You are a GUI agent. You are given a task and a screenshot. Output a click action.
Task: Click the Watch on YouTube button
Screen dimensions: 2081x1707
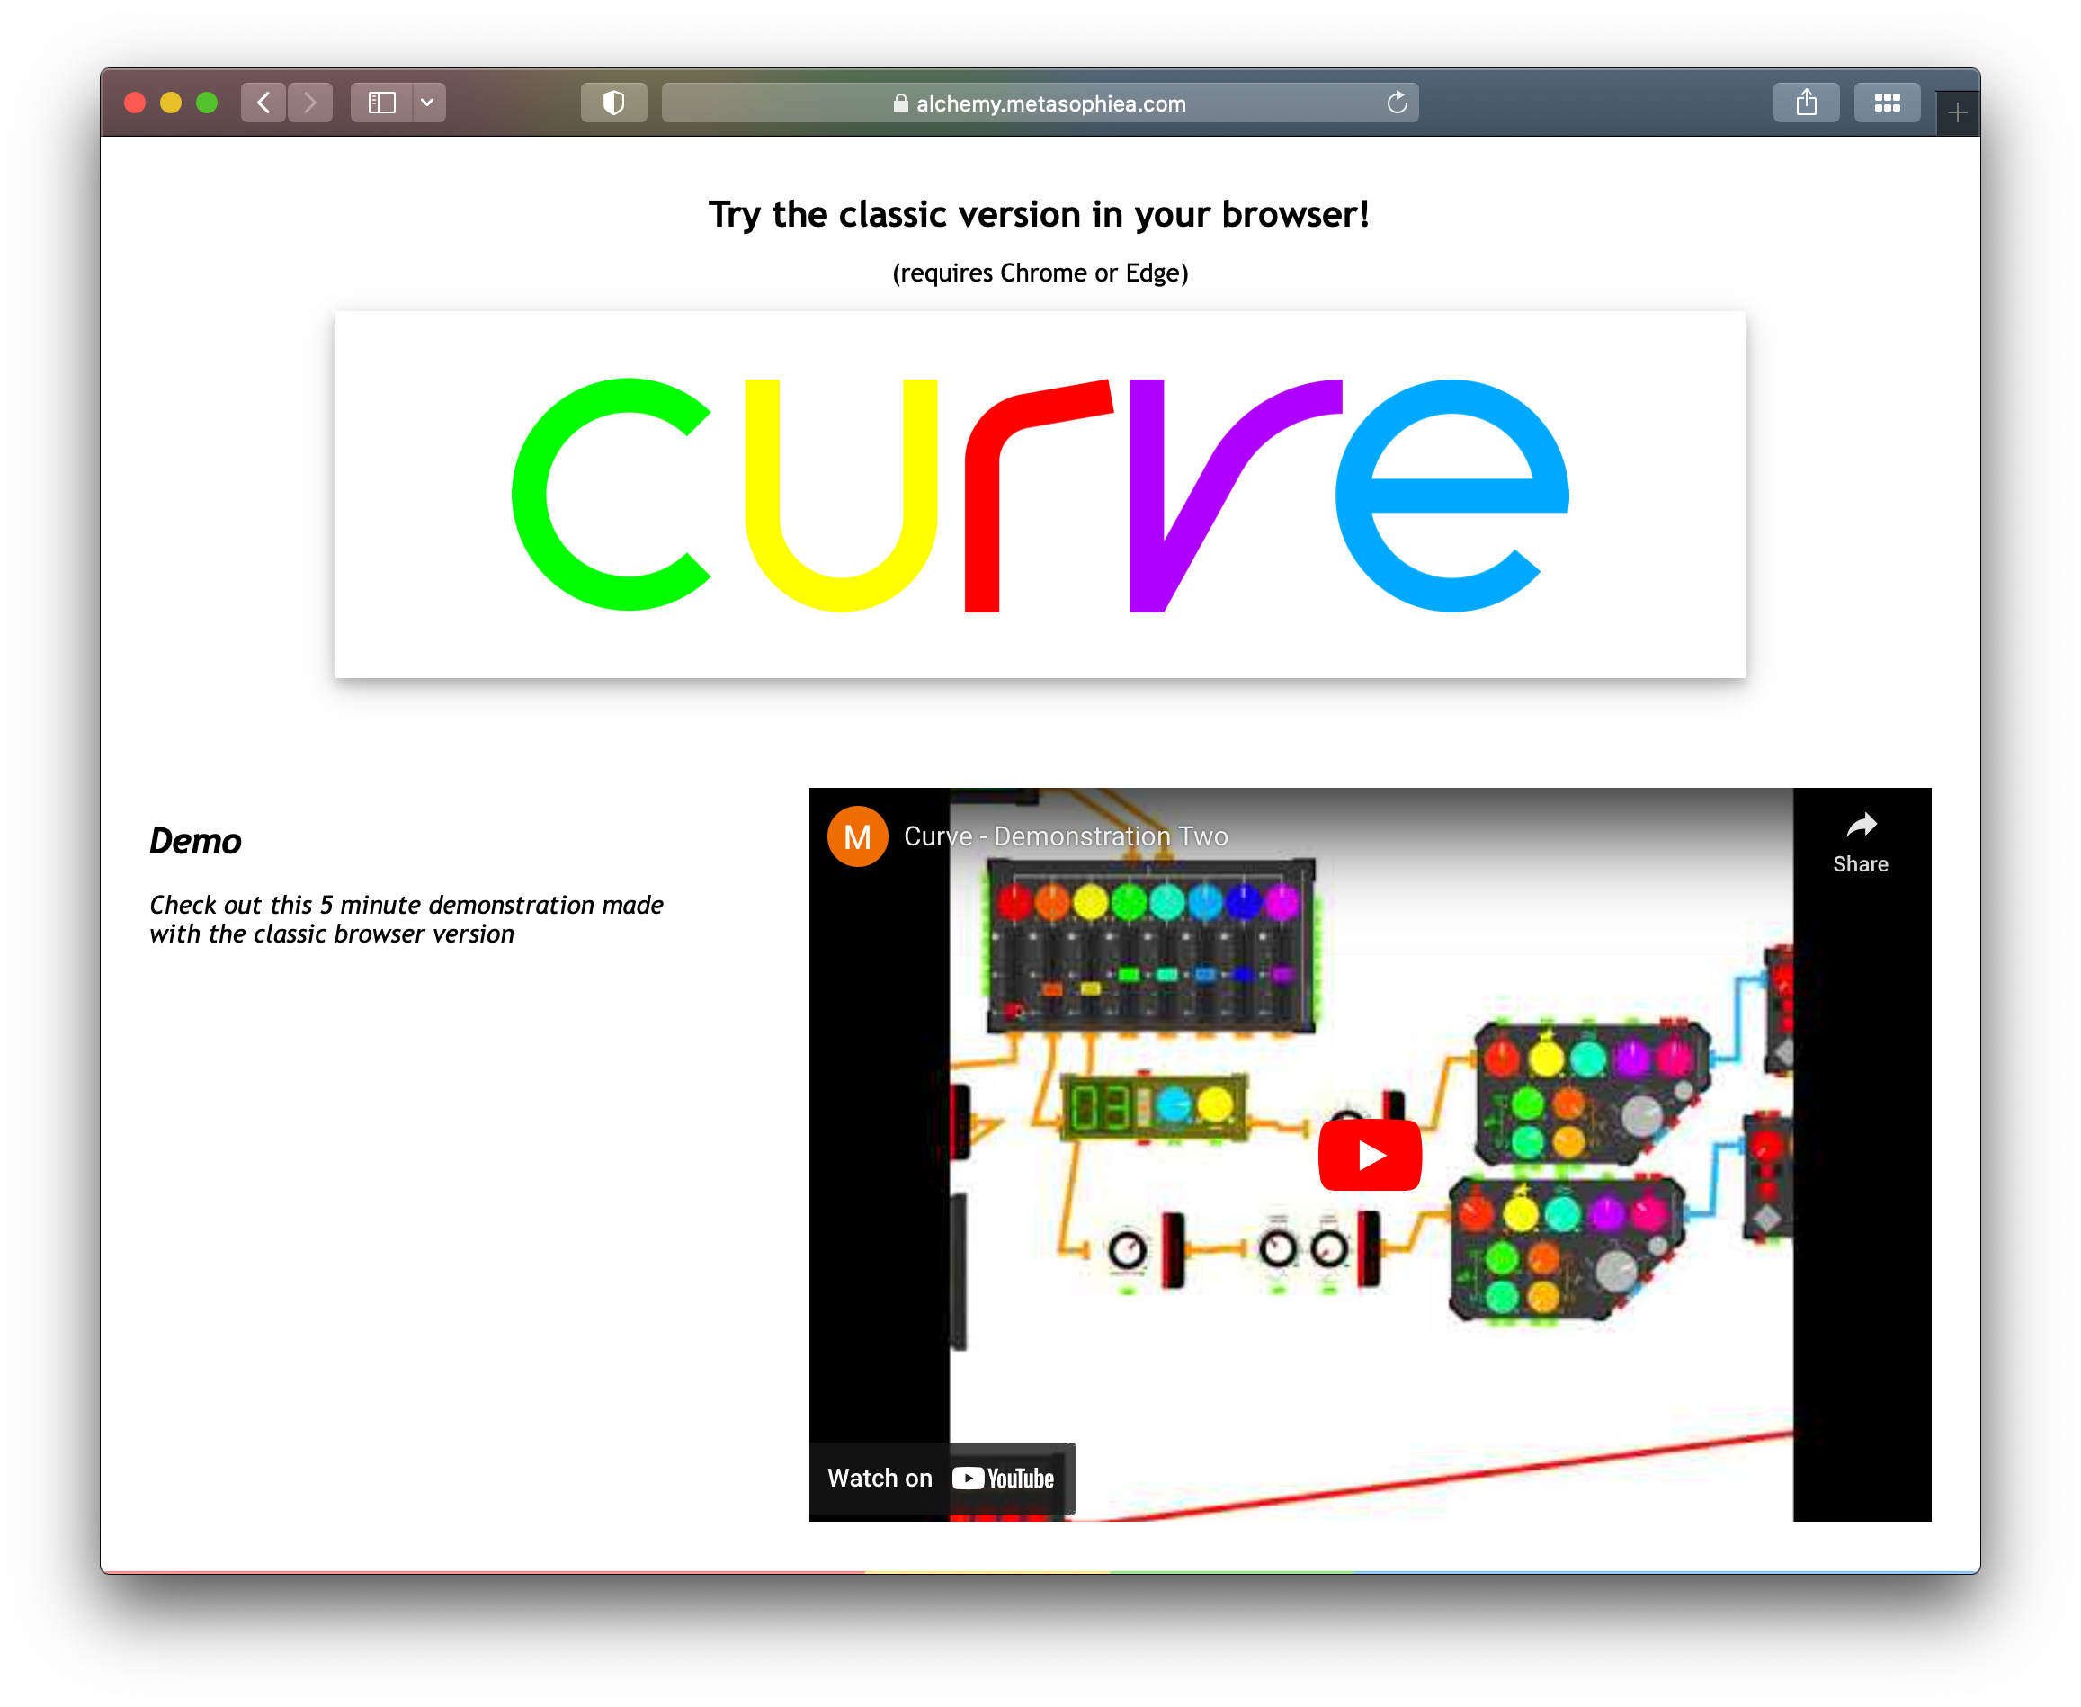click(x=941, y=1478)
